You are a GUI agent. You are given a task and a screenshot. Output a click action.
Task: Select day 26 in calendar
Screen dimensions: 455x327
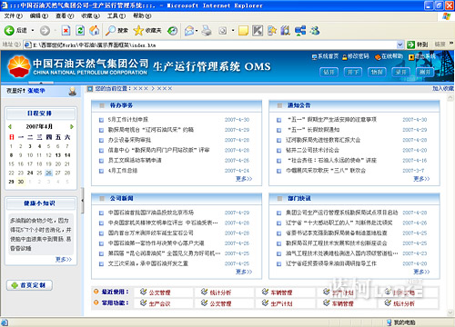click(x=48, y=173)
